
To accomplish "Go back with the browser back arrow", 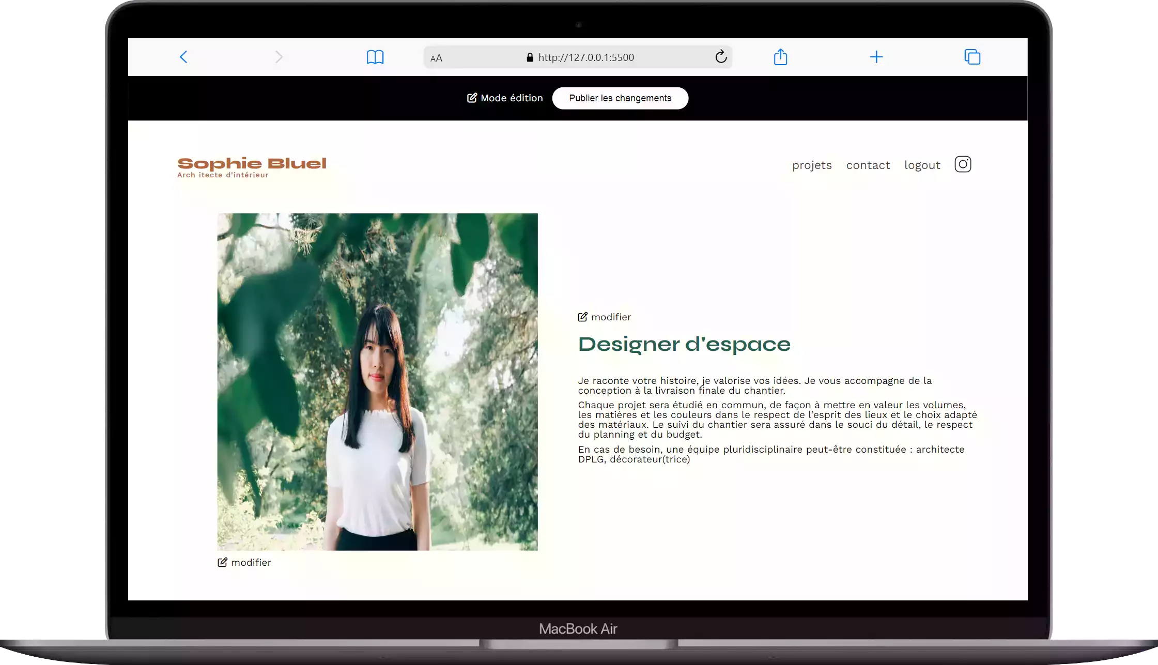I will coord(183,57).
